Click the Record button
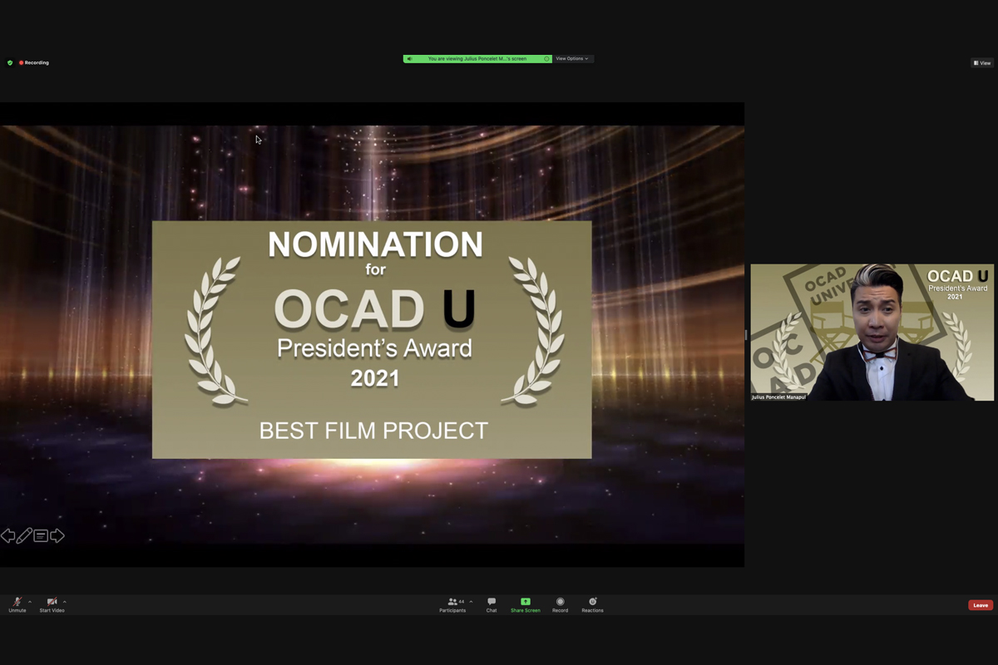The width and height of the screenshot is (998, 665). 561,604
